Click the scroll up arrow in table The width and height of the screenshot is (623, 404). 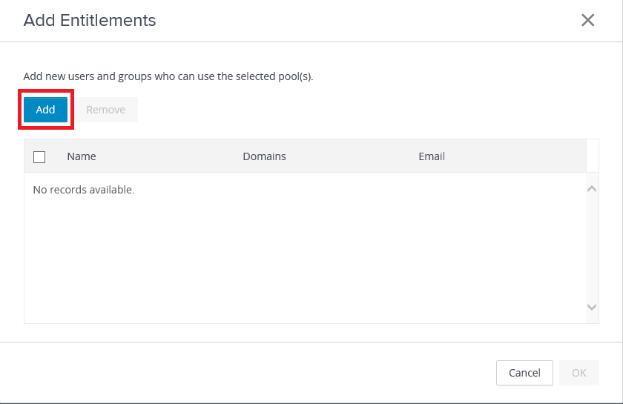click(x=592, y=189)
